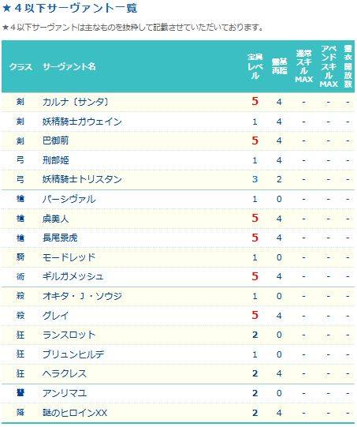Viewport: 357px width, 427px height.
Task: Click the アンリマユ avenger entry
Action: [x=65, y=393]
